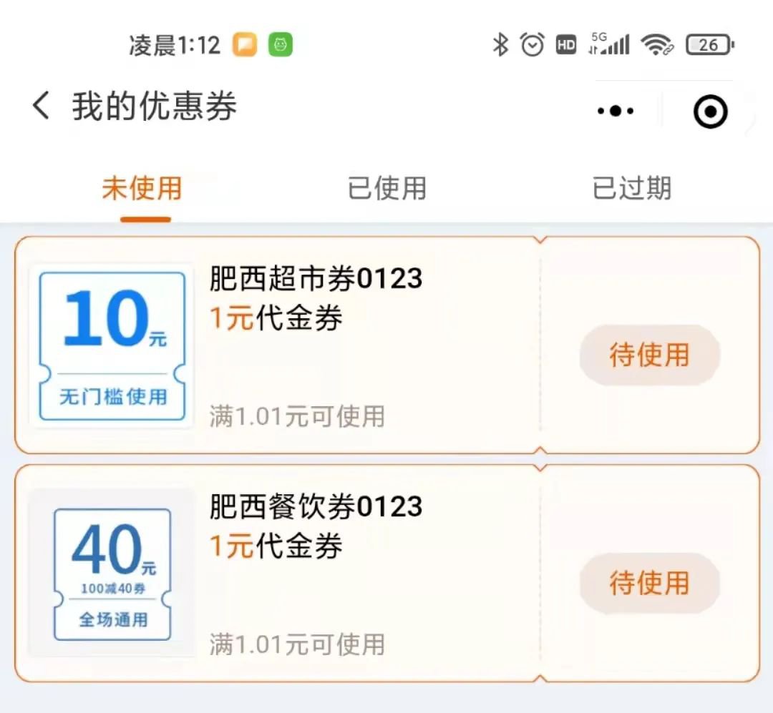Tap the mini-program close target icon

coord(711,112)
